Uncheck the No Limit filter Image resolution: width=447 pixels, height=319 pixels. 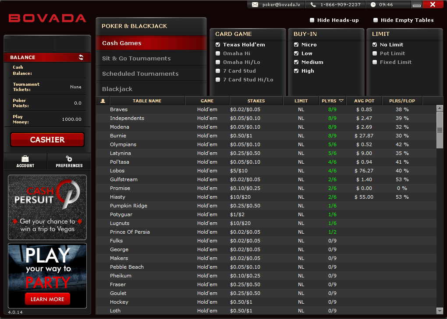pyautogui.click(x=375, y=45)
